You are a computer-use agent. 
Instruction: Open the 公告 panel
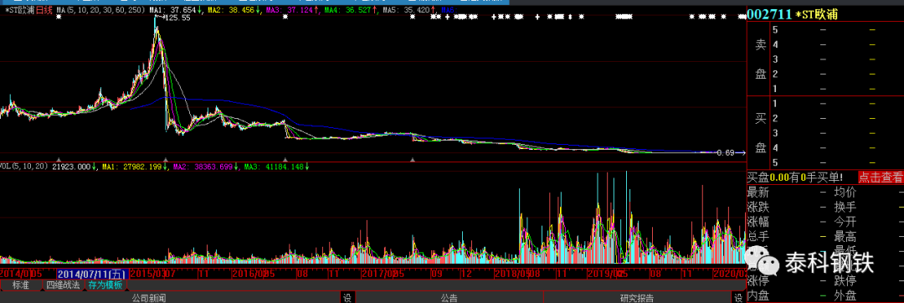[449, 298]
